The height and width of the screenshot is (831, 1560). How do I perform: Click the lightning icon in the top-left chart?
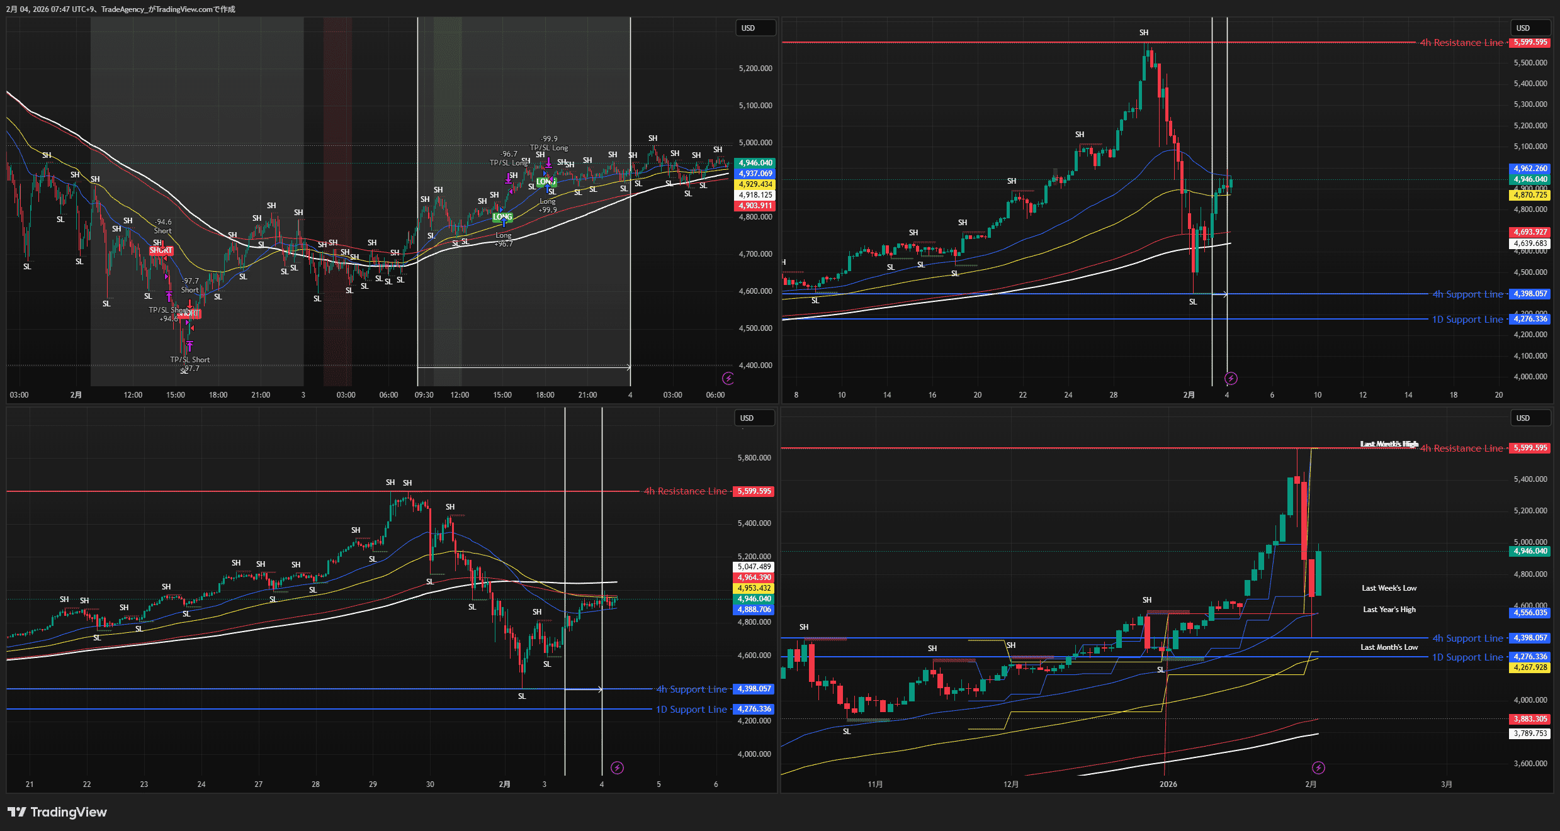pyautogui.click(x=728, y=378)
